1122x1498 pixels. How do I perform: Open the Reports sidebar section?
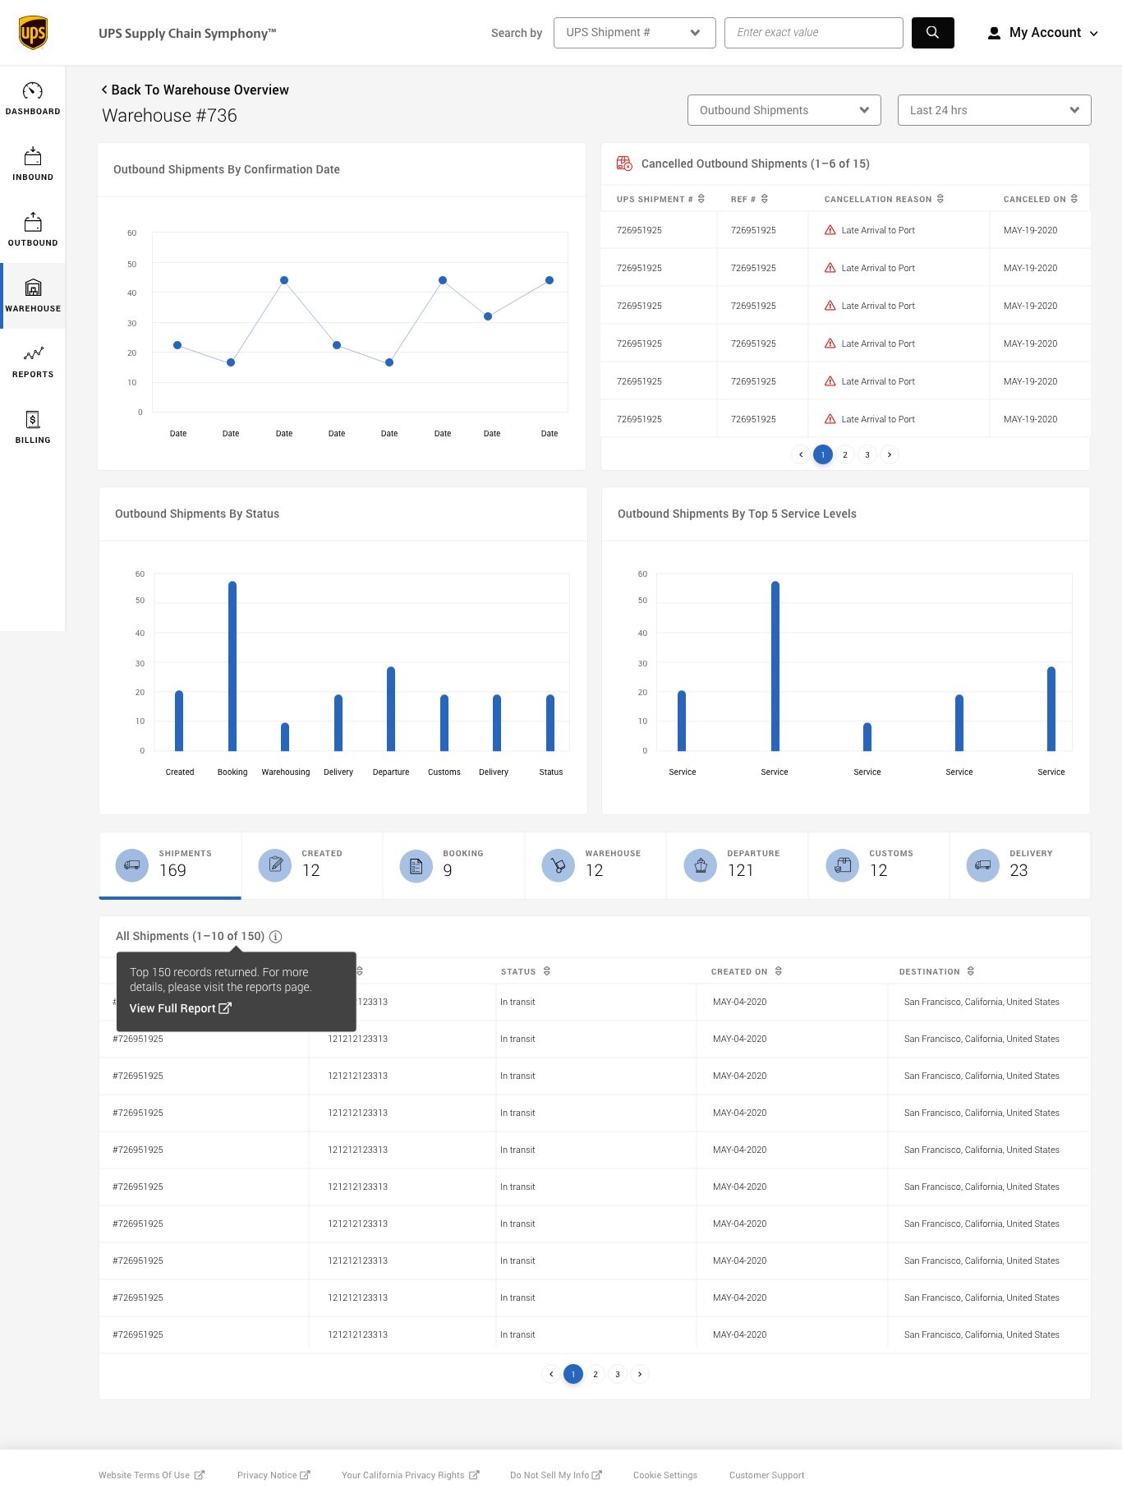point(33,362)
